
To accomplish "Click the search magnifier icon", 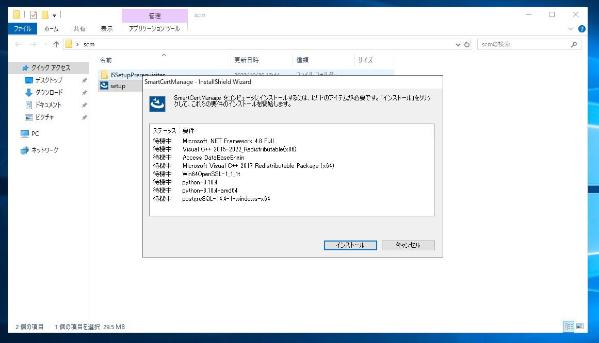I will point(574,44).
